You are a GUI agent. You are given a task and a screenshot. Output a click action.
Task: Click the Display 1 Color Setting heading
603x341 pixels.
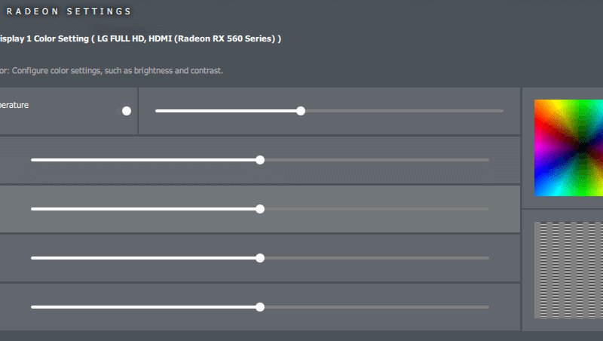coord(140,38)
